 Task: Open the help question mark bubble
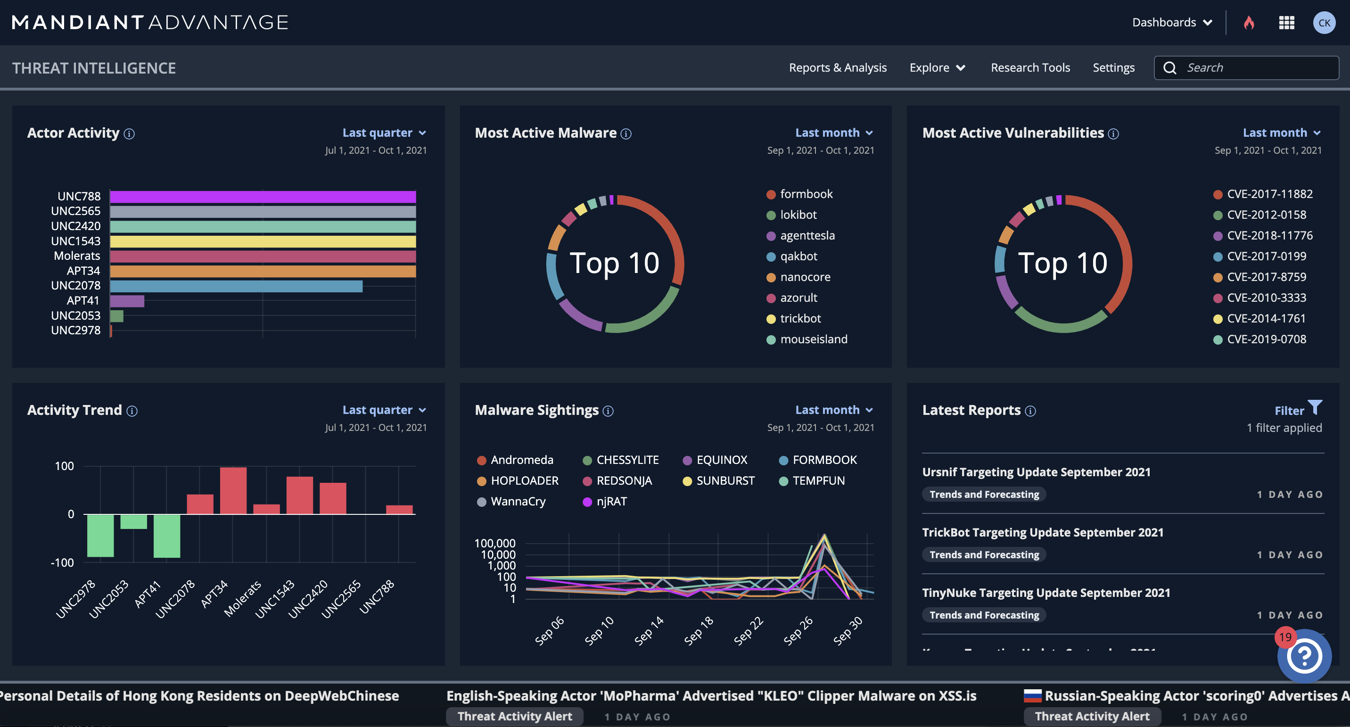(1304, 656)
